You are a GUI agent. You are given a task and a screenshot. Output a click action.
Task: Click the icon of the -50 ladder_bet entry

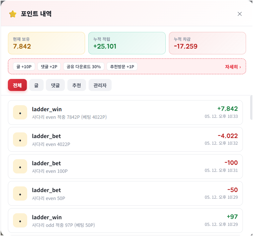[x=20, y=193]
